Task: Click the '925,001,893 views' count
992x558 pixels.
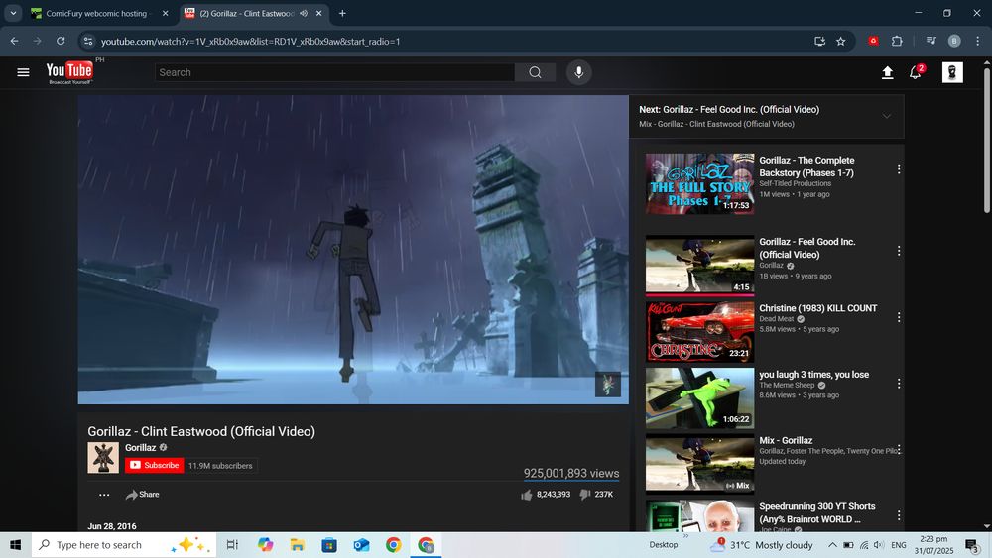Action: (x=571, y=474)
